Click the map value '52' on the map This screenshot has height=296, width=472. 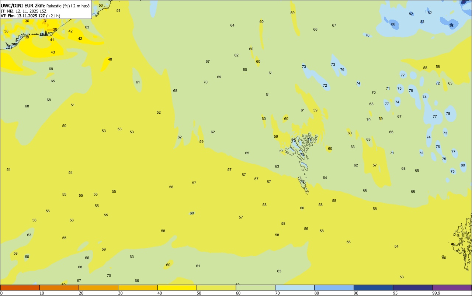[x=159, y=113]
